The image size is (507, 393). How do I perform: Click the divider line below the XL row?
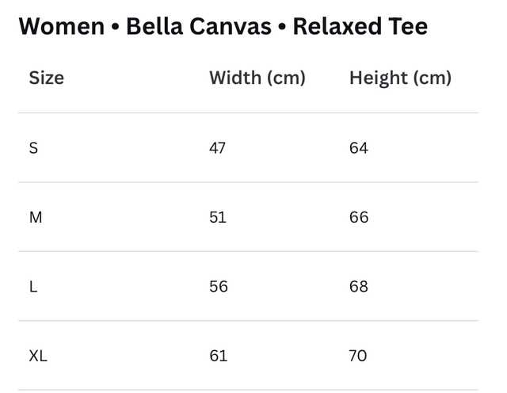point(248,390)
